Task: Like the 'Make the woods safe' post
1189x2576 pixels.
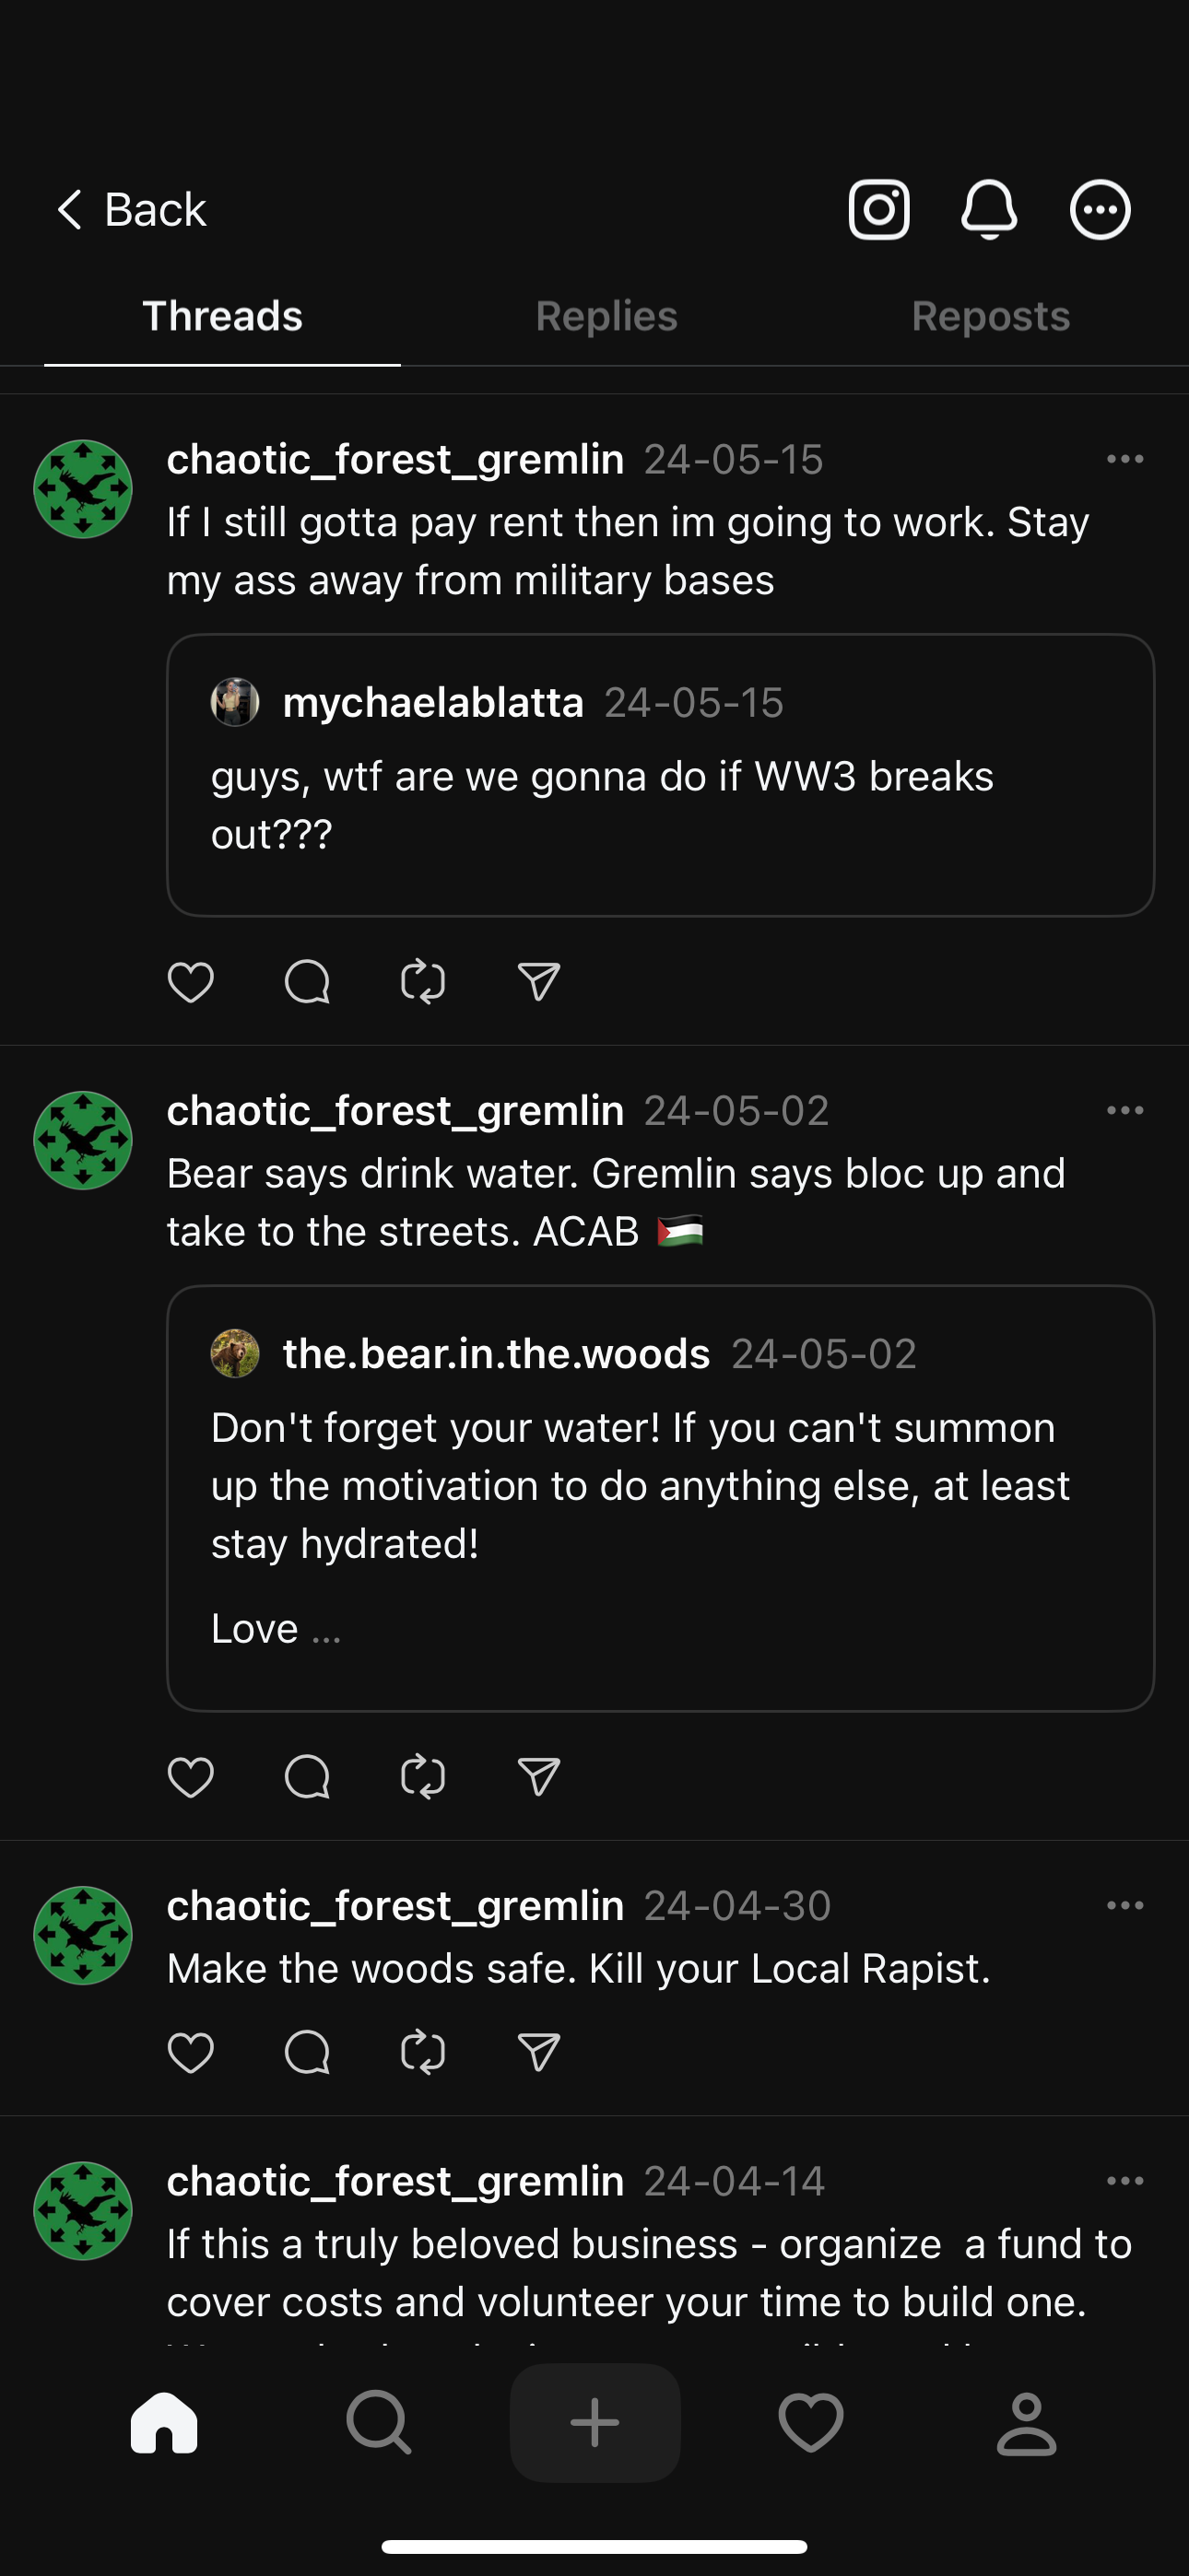Action: (190, 2053)
